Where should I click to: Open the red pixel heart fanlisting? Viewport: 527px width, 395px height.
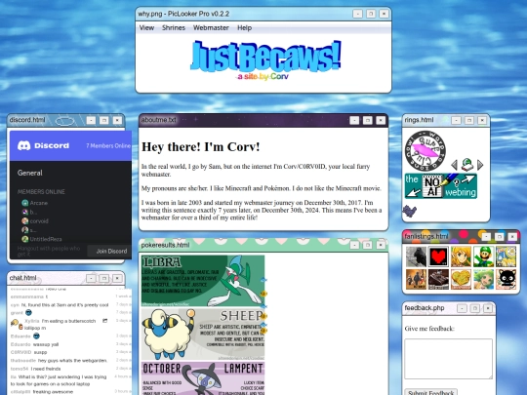[x=438, y=257]
